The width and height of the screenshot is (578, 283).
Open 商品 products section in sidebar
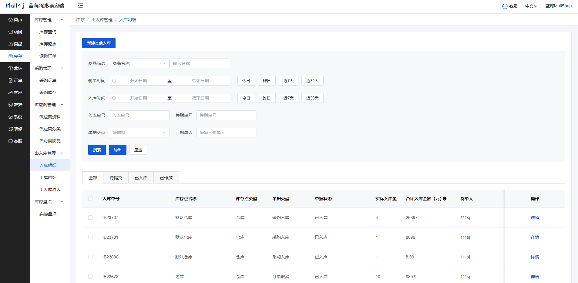[x=15, y=44]
